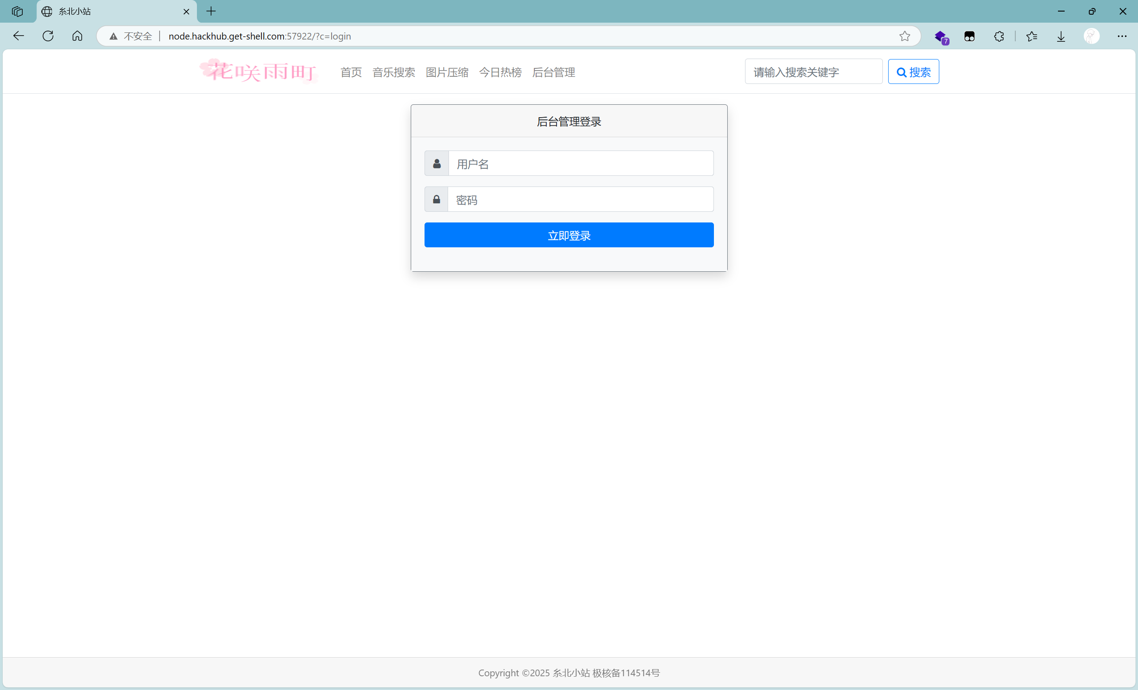
Task: Click the 请输入搜索关键字 search input
Action: tap(814, 71)
